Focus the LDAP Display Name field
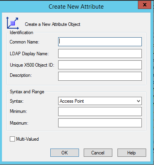 tap(100, 53)
